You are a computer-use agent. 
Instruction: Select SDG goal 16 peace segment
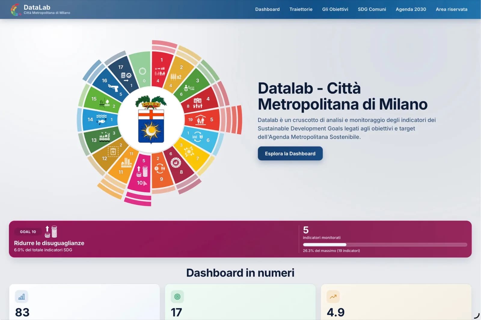pos(111,85)
